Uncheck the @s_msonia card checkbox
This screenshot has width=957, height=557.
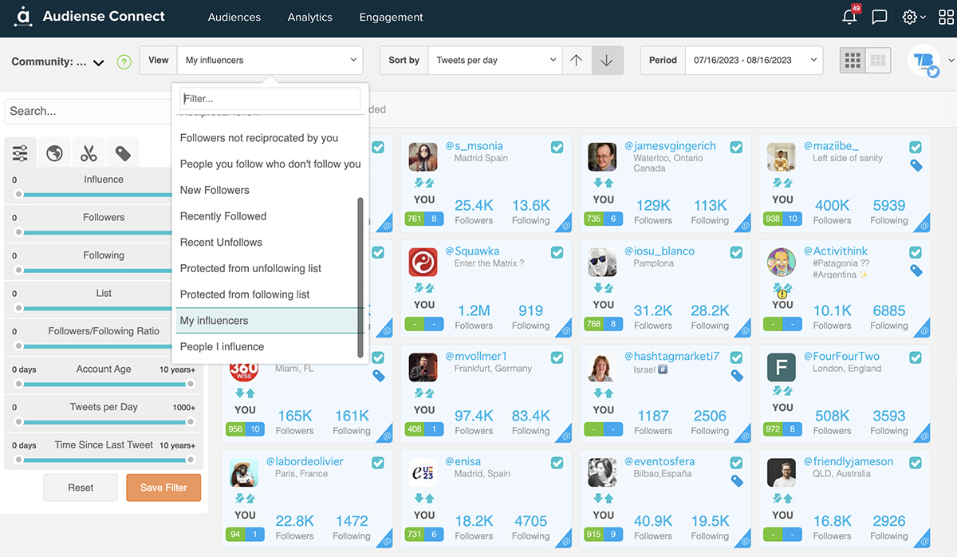(557, 148)
